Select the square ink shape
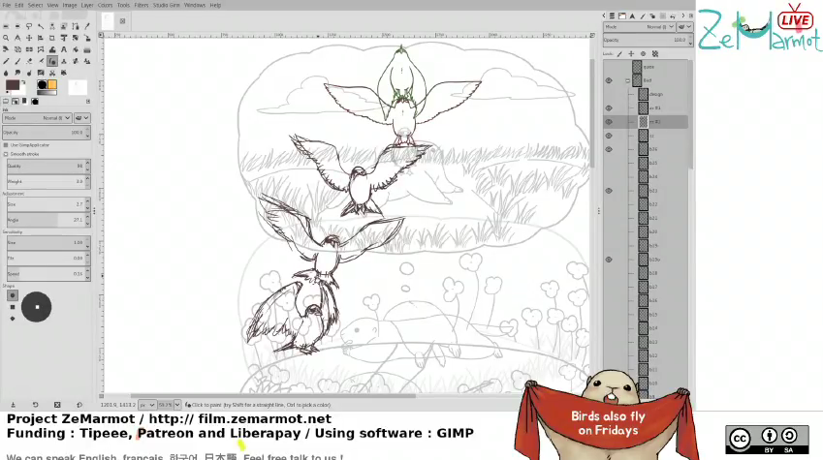This screenshot has width=823, height=460. point(13,307)
